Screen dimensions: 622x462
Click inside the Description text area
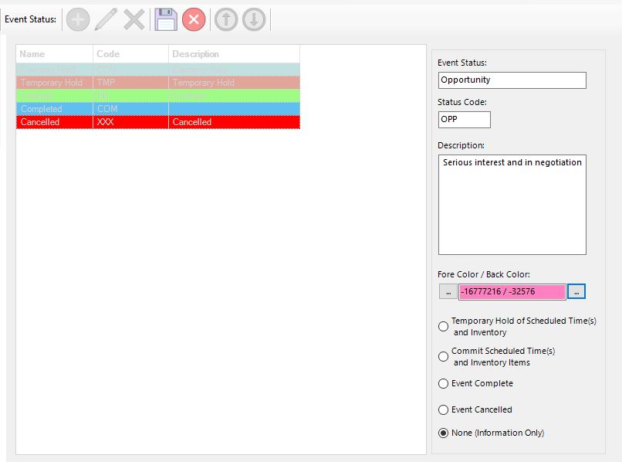[512, 205]
